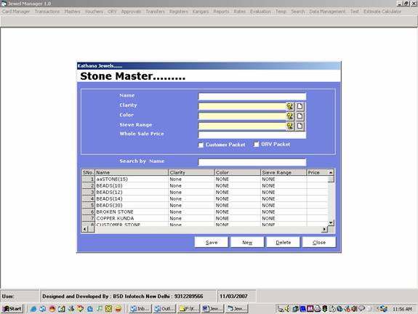Screen dimensions: 418x314
Task: Click the Delete button
Action: (283, 242)
